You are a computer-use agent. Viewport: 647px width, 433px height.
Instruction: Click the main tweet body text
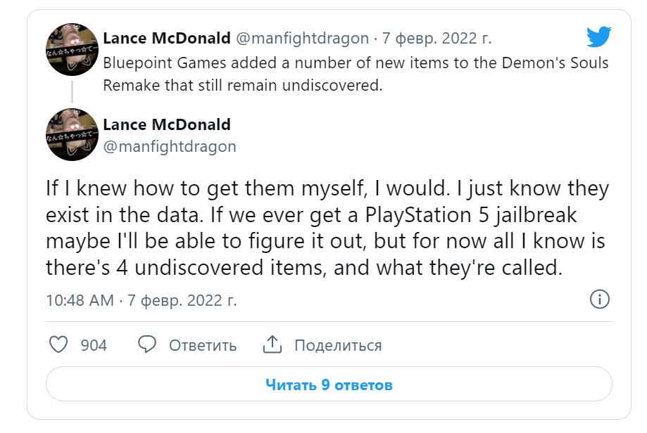click(x=327, y=228)
